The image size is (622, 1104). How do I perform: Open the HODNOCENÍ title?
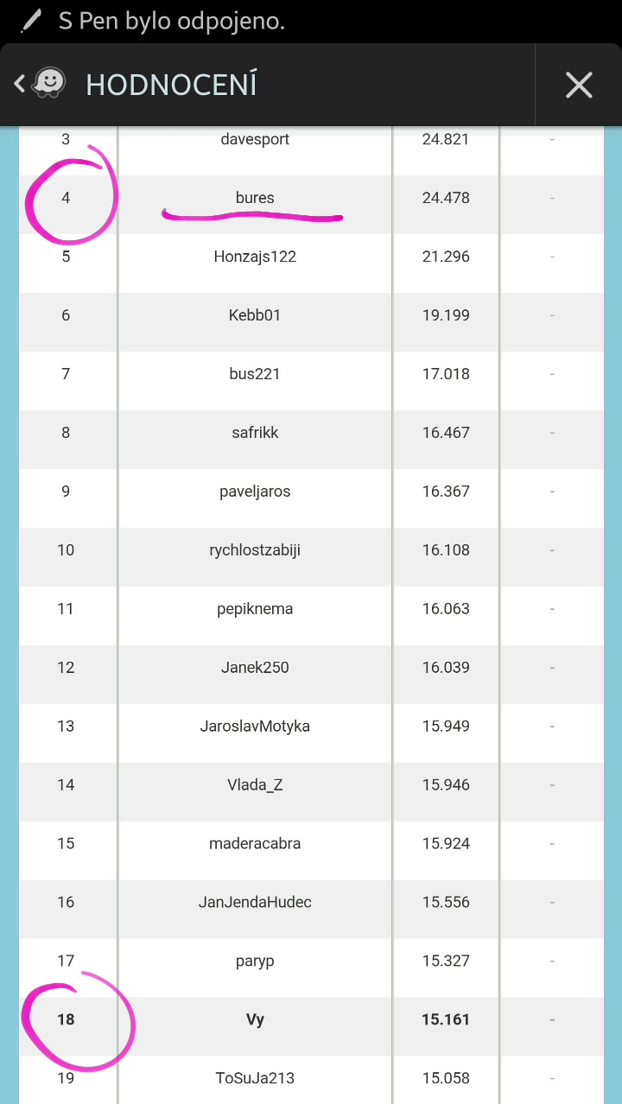(171, 85)
